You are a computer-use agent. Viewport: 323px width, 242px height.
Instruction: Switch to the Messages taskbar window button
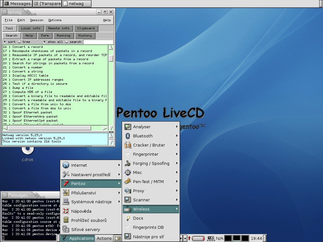[x=17, y=3]
